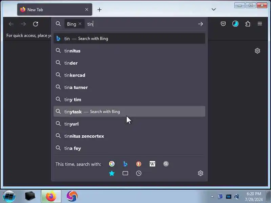Search with DuckDuckGo this time
The image size is (271, 203).
pyautogui.click(x=139, y=164)
